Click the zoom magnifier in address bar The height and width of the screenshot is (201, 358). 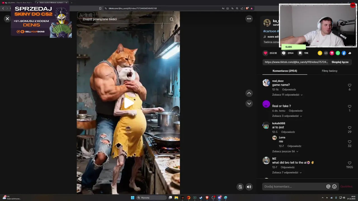click(237, 8)
